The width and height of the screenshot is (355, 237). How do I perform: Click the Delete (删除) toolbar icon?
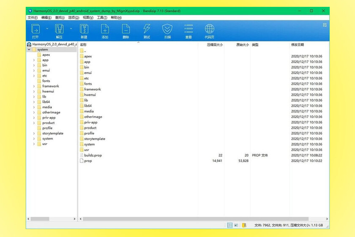coord(126,29)
